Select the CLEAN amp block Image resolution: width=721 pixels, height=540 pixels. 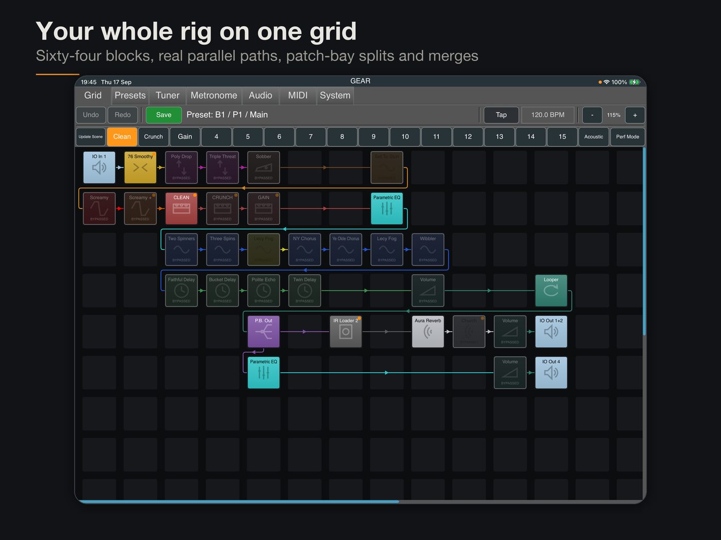[181, 208]
